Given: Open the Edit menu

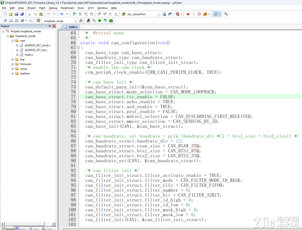Looking at the screenshot, I should pyautogui.click(x=12, y=8).
